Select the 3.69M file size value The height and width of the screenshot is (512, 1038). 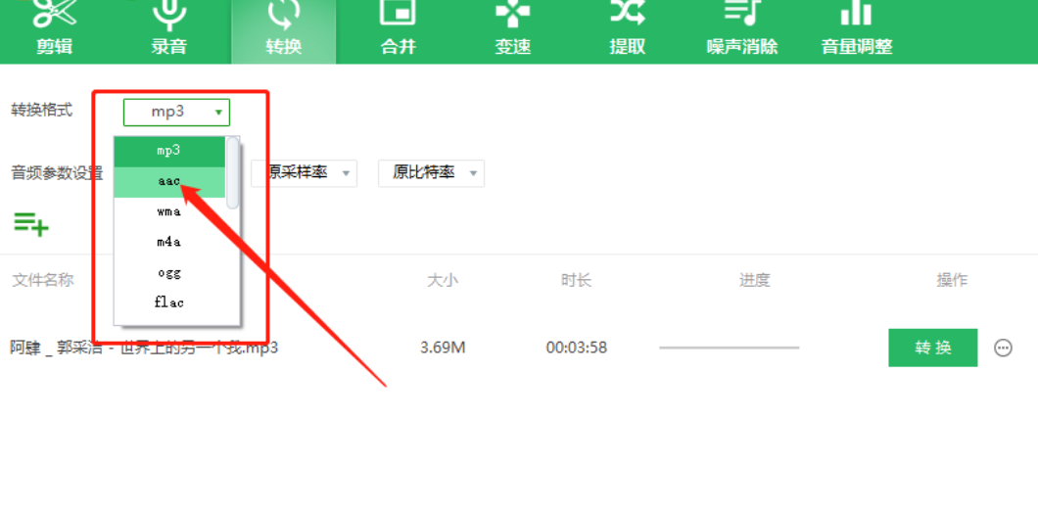point(443,348)
